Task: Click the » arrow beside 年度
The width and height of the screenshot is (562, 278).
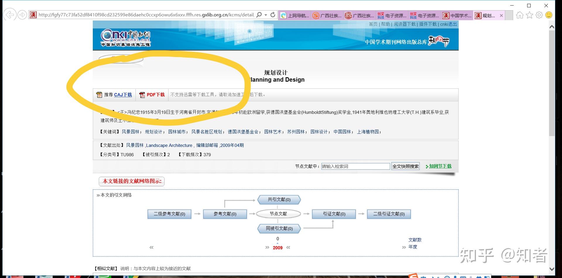Action: tap(404, 248)
